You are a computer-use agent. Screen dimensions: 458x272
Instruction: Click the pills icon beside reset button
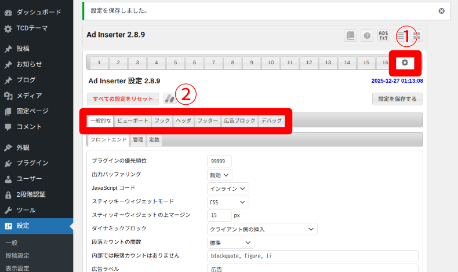click(170, 99)
